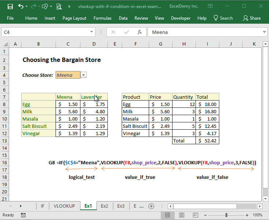Viewport: 269px width, 220px height.
Task: Open the Choose Store dropdown arrow
Action: point(84,75)
